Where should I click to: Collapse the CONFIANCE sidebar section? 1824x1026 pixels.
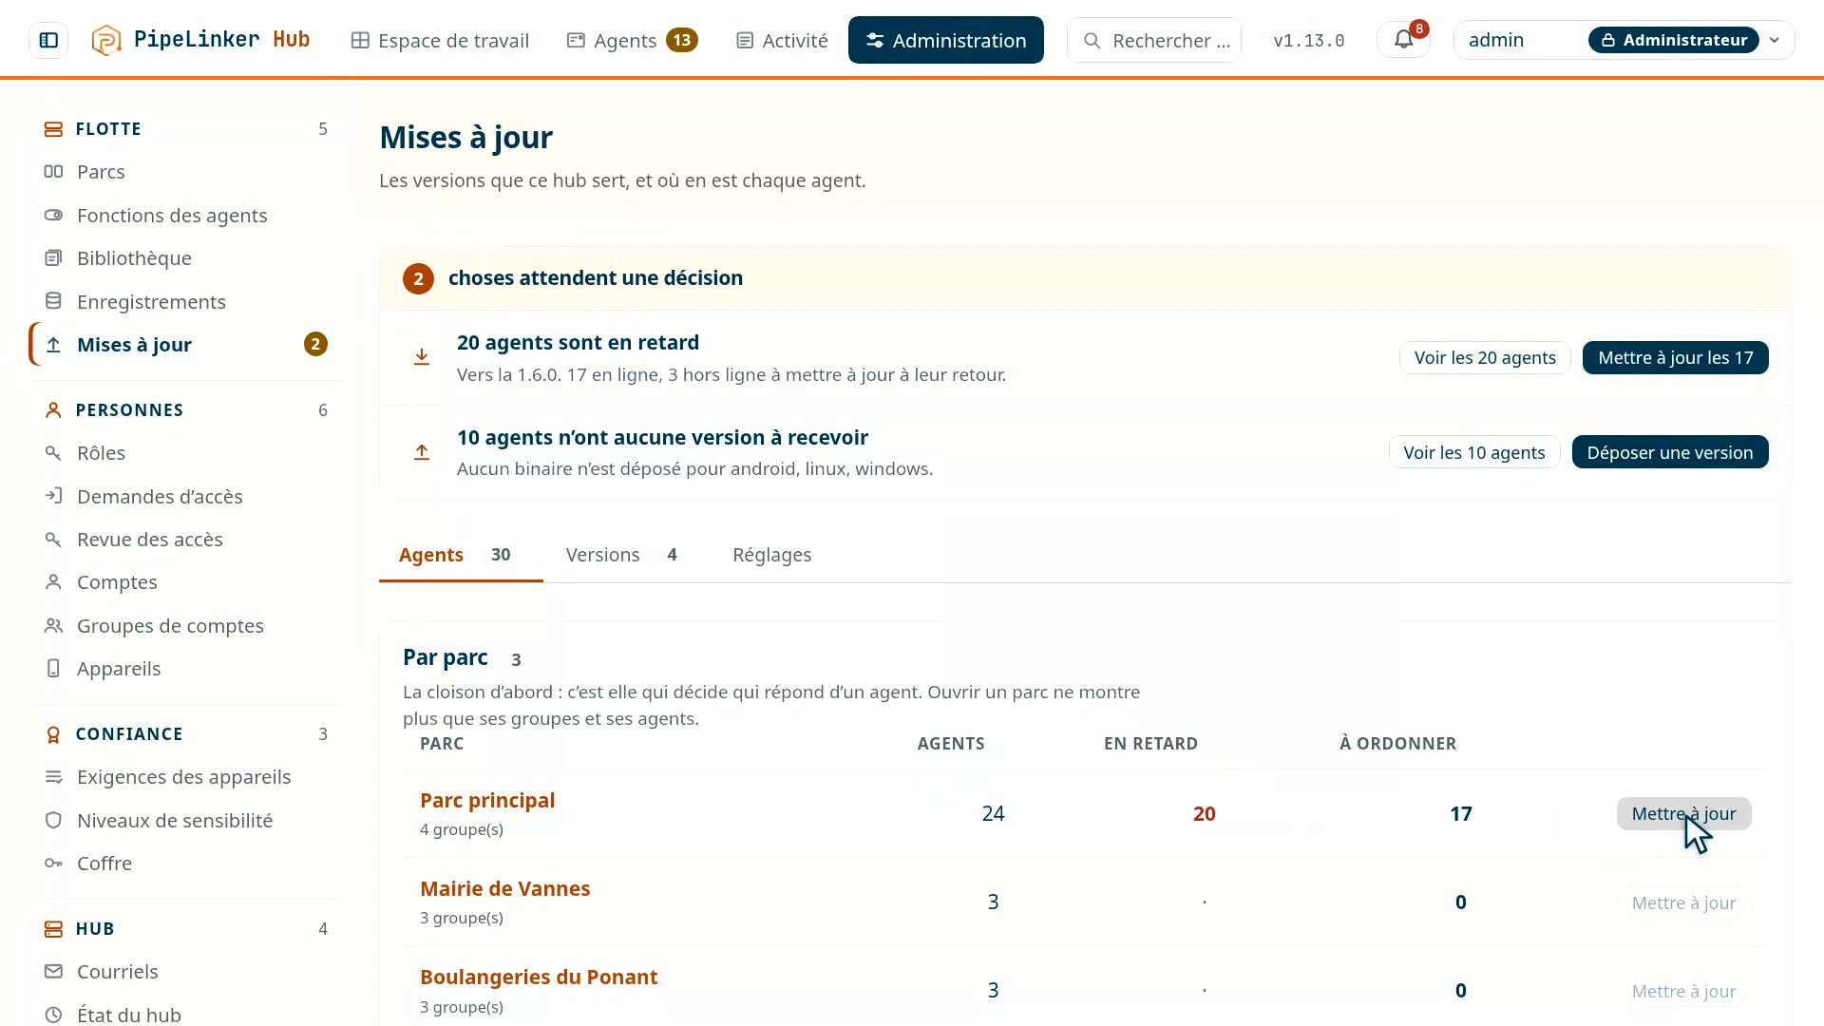186,734
